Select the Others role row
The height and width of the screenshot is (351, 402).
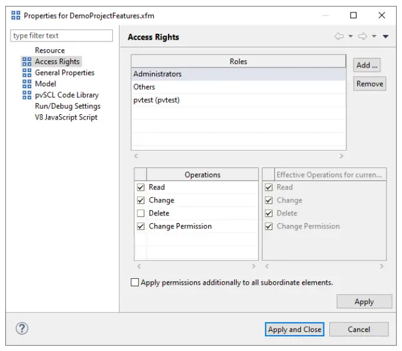(238, 87)
